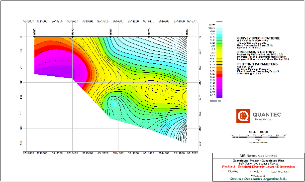Image resolution: width=305 pixels, height=182 pixels.
Task: Click the center station marker above the section
Action: pyautogui.click(x=110, y=33)
